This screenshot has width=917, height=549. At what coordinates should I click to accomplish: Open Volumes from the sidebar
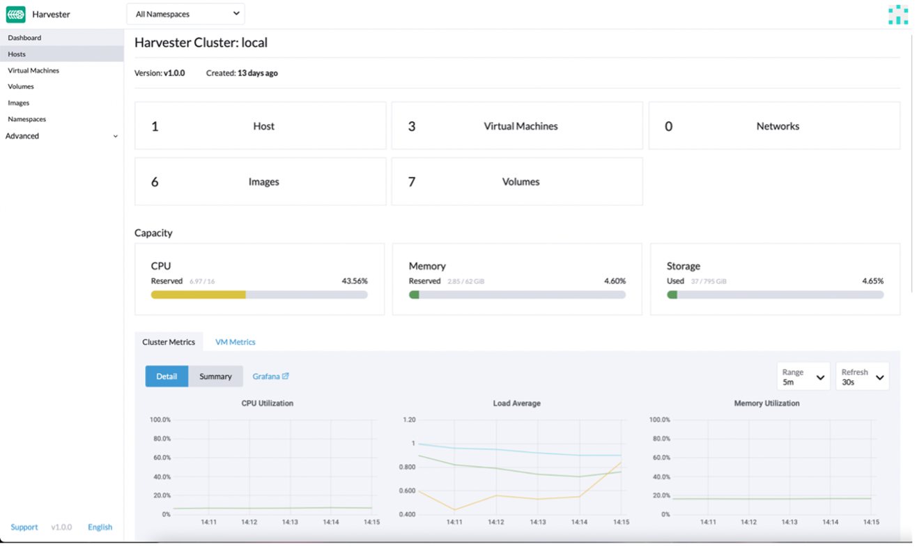[21, 86]
